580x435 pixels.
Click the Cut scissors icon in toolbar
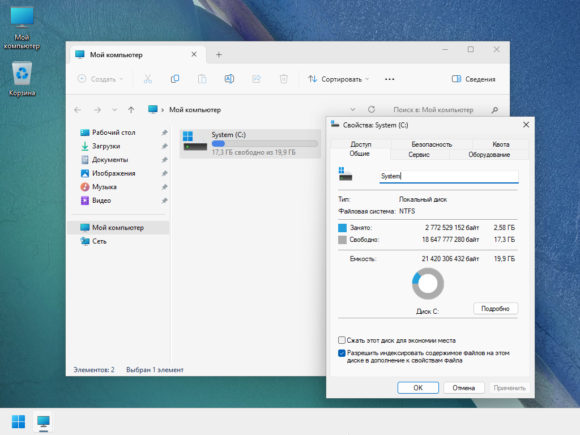pyautogui.click(x=148, y=79)
